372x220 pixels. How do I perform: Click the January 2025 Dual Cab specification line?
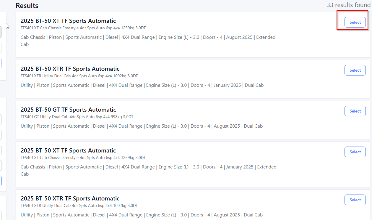[x=142, y=85]
